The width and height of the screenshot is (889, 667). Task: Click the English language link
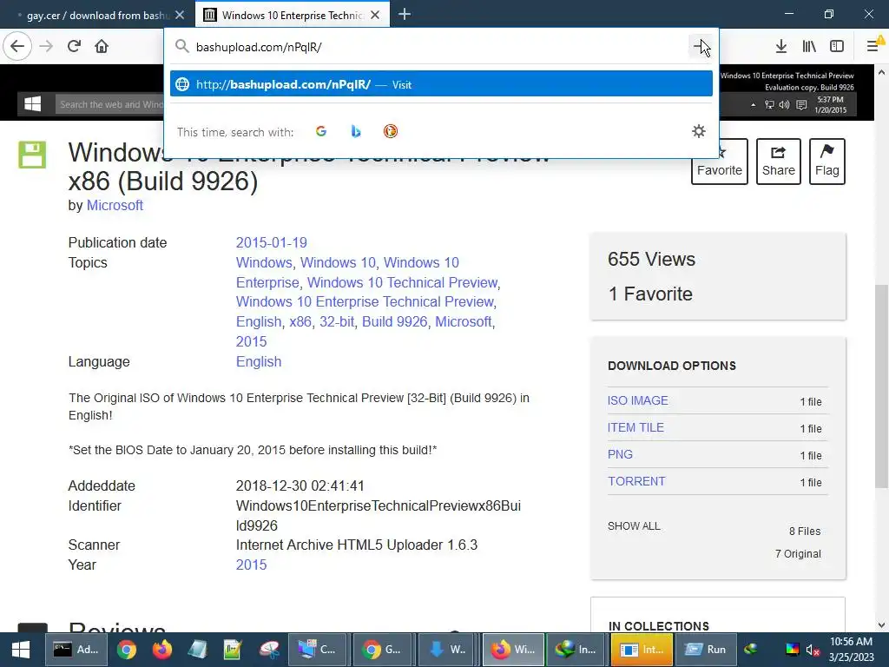[259, 362]
